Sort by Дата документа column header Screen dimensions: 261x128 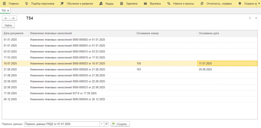point(15,33)
